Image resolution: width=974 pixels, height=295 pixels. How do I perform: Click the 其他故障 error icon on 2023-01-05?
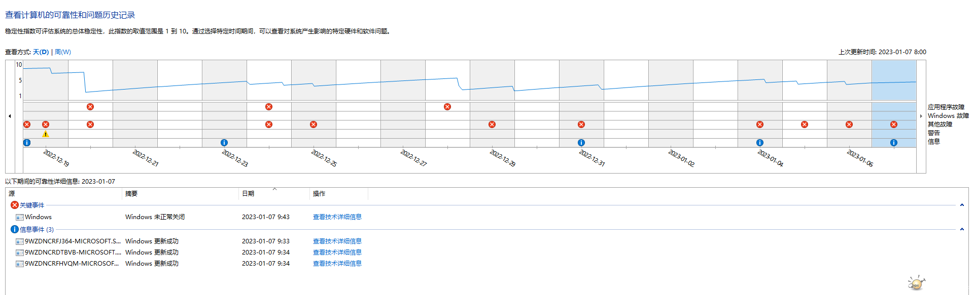coord(805,124)
